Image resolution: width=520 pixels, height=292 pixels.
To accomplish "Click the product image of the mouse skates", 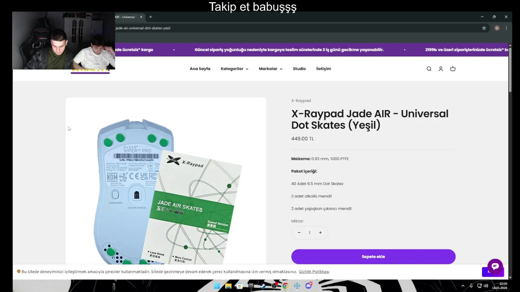I will point(166,181).
